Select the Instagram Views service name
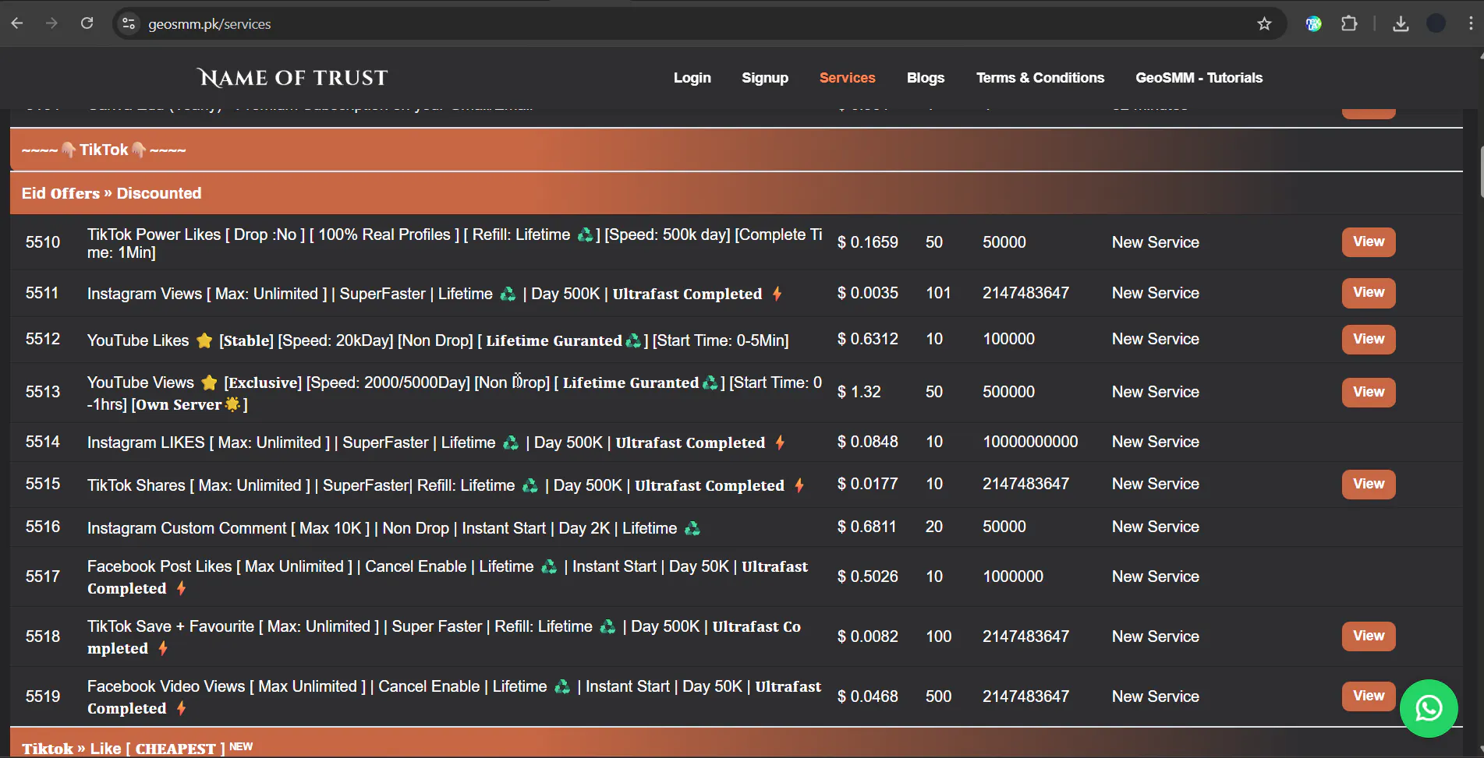1484x758 pixels. [x=435, y=294]
